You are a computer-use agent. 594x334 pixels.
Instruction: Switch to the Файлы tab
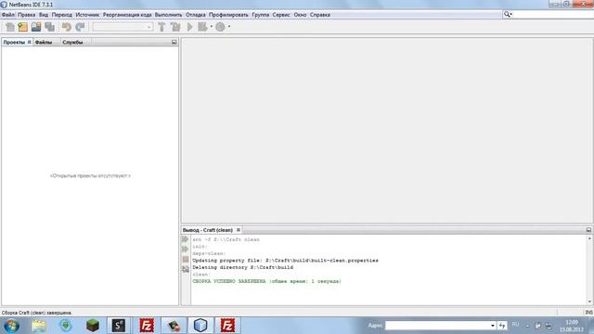(x=44, y=43)
